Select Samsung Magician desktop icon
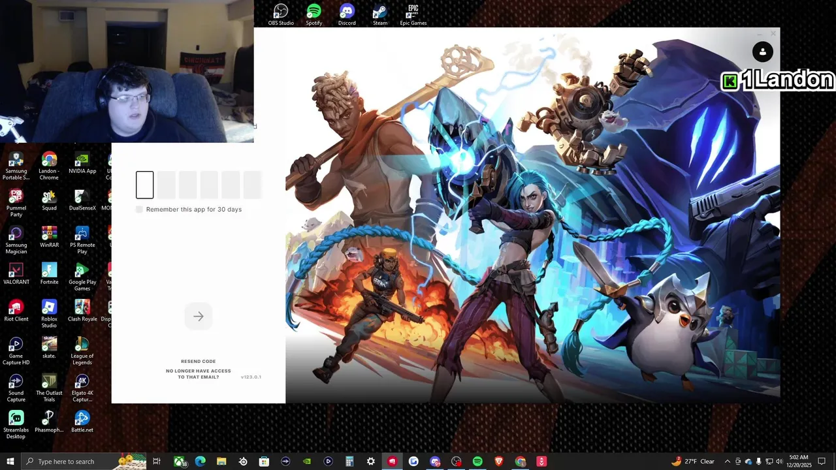The height and width of the screenshot is (470, 836). point(16,241)
